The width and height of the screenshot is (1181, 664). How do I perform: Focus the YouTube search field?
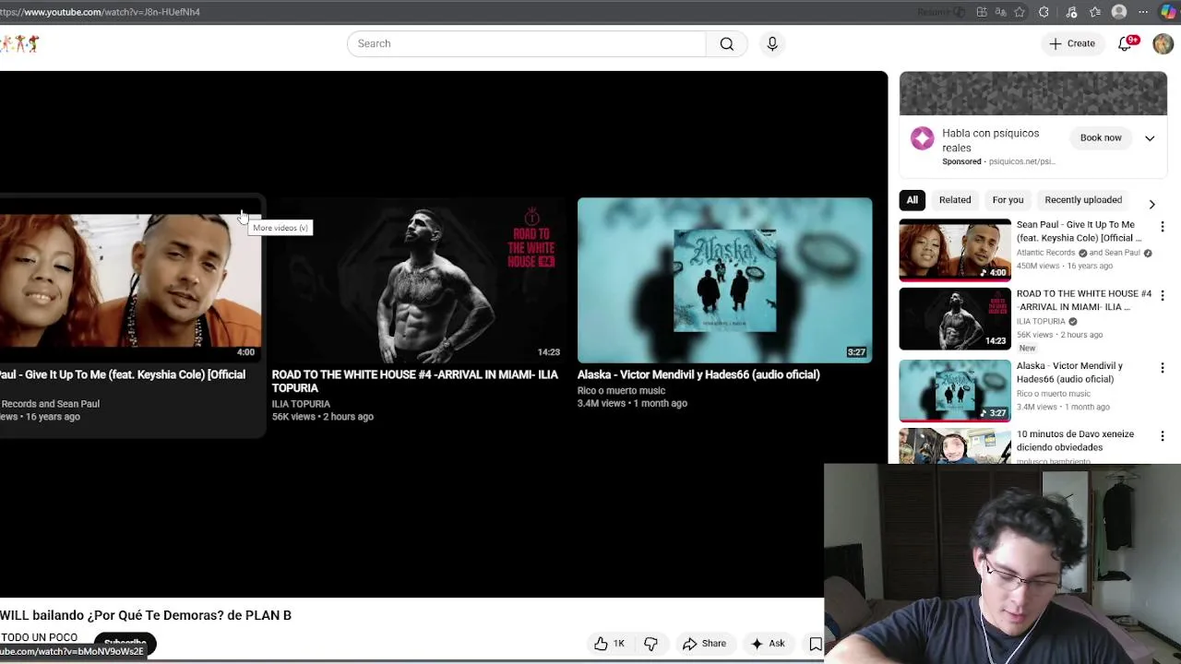527,43
